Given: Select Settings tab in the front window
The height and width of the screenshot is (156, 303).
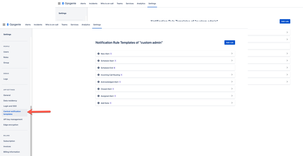Looking at the screenshot, I should click(97, 25).
